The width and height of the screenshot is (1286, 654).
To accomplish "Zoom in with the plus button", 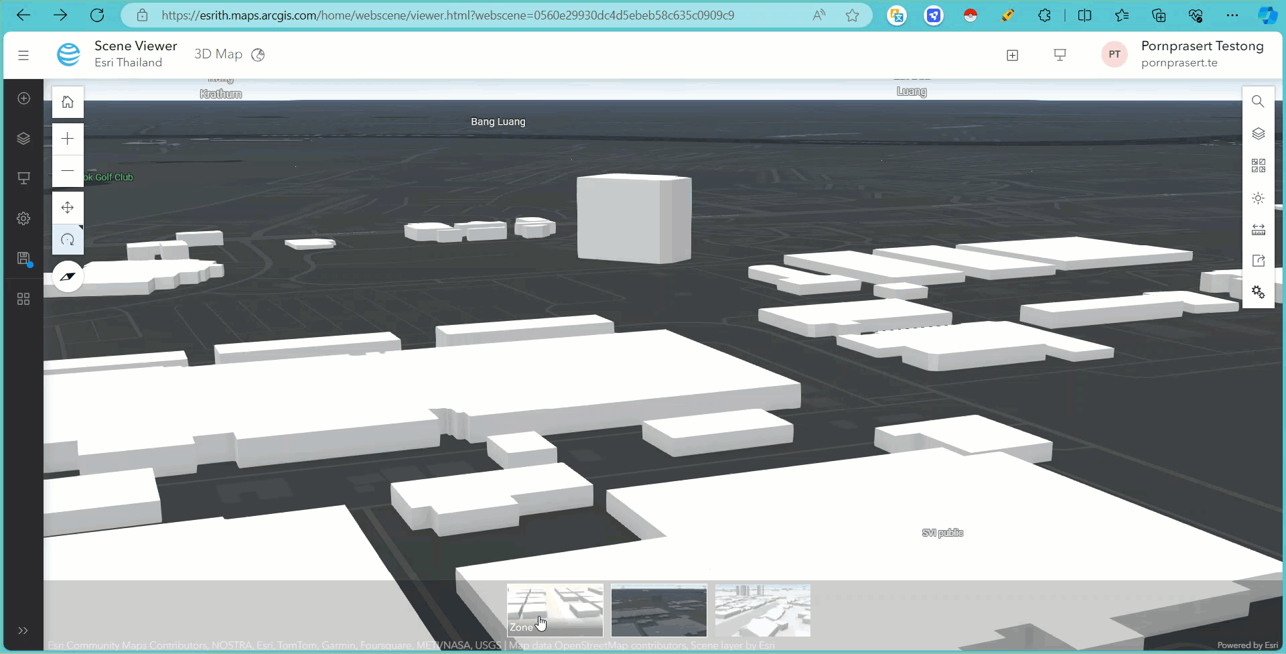I will coord(68,139).
